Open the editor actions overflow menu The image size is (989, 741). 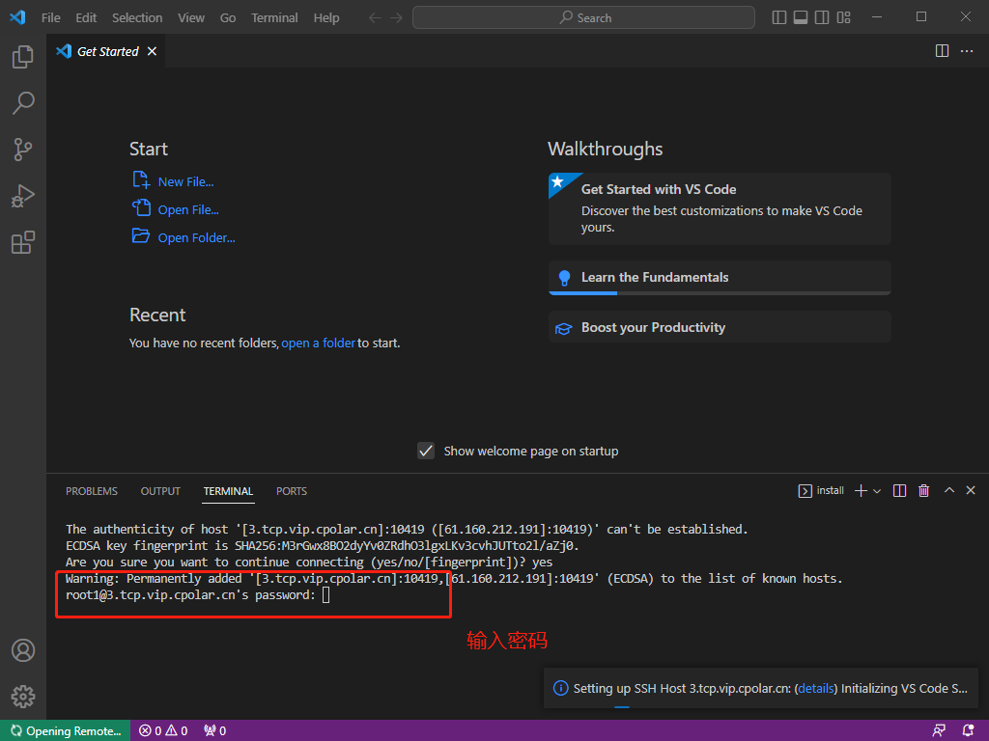pos(968,50)
